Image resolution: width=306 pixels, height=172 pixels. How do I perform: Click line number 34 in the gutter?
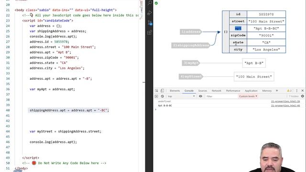[8, 78]
